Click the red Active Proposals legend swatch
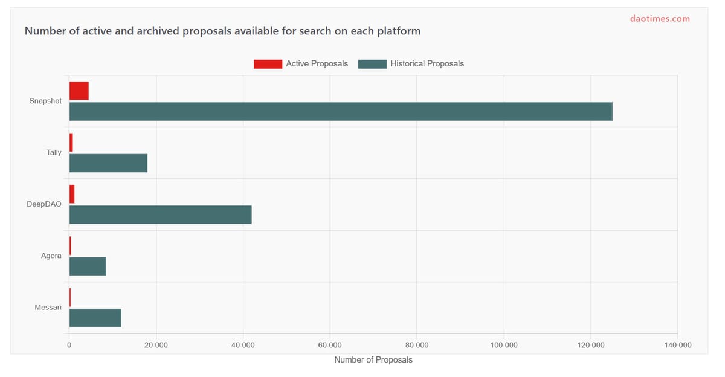 [268, 64]
